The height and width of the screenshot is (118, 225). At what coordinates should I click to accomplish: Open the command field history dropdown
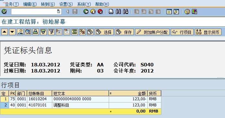pos(58,11)
